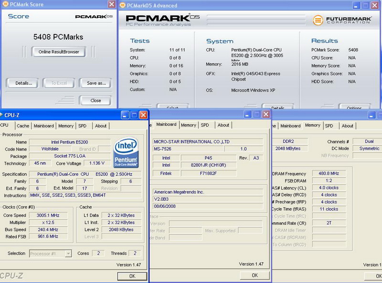Click the Multiplier x 12.5 field
The height and width of the screenshot is (283, 382).
48,222
